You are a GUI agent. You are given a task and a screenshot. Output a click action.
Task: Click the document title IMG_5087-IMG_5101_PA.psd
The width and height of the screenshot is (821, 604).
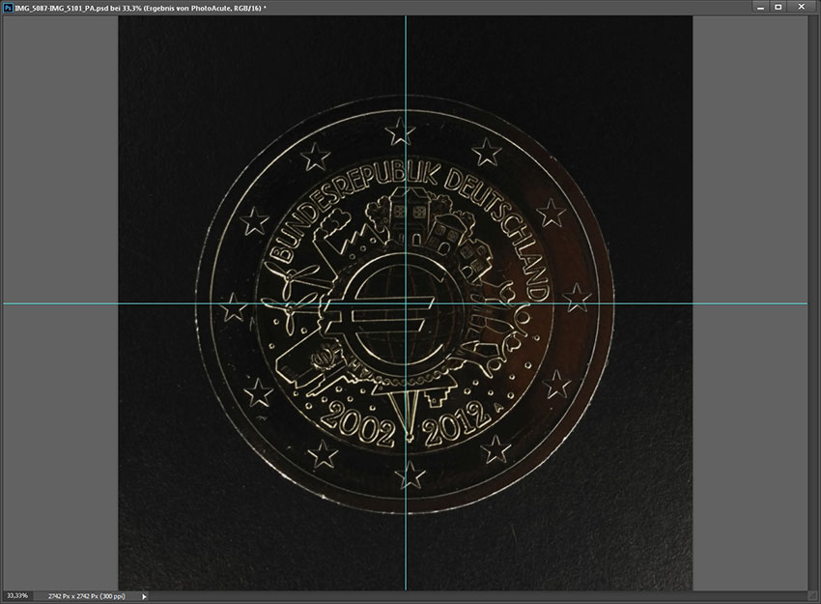click(x=63, y=8)
